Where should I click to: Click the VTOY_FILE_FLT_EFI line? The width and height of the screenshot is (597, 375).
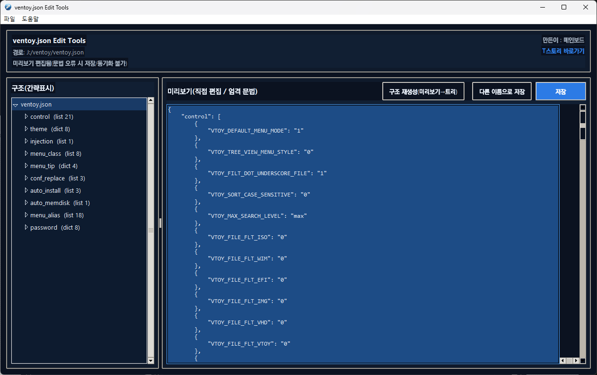247,279
